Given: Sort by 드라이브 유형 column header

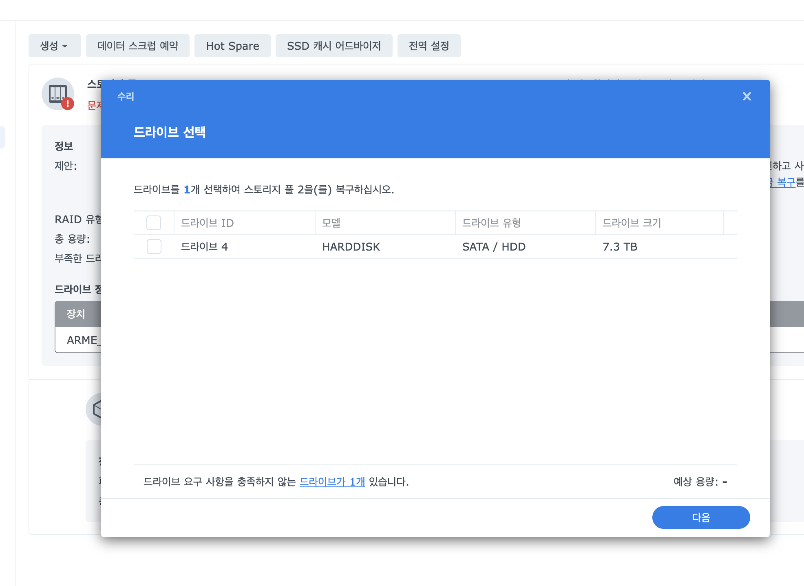Looking at the screenshot, I should tap(491, 223).
